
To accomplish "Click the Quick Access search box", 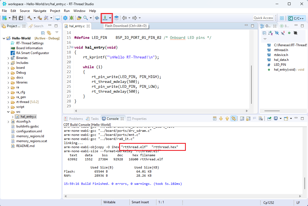I will (263, 18).
